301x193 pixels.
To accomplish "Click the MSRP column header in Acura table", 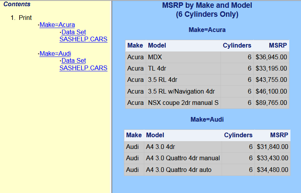I will coord(278,46).
